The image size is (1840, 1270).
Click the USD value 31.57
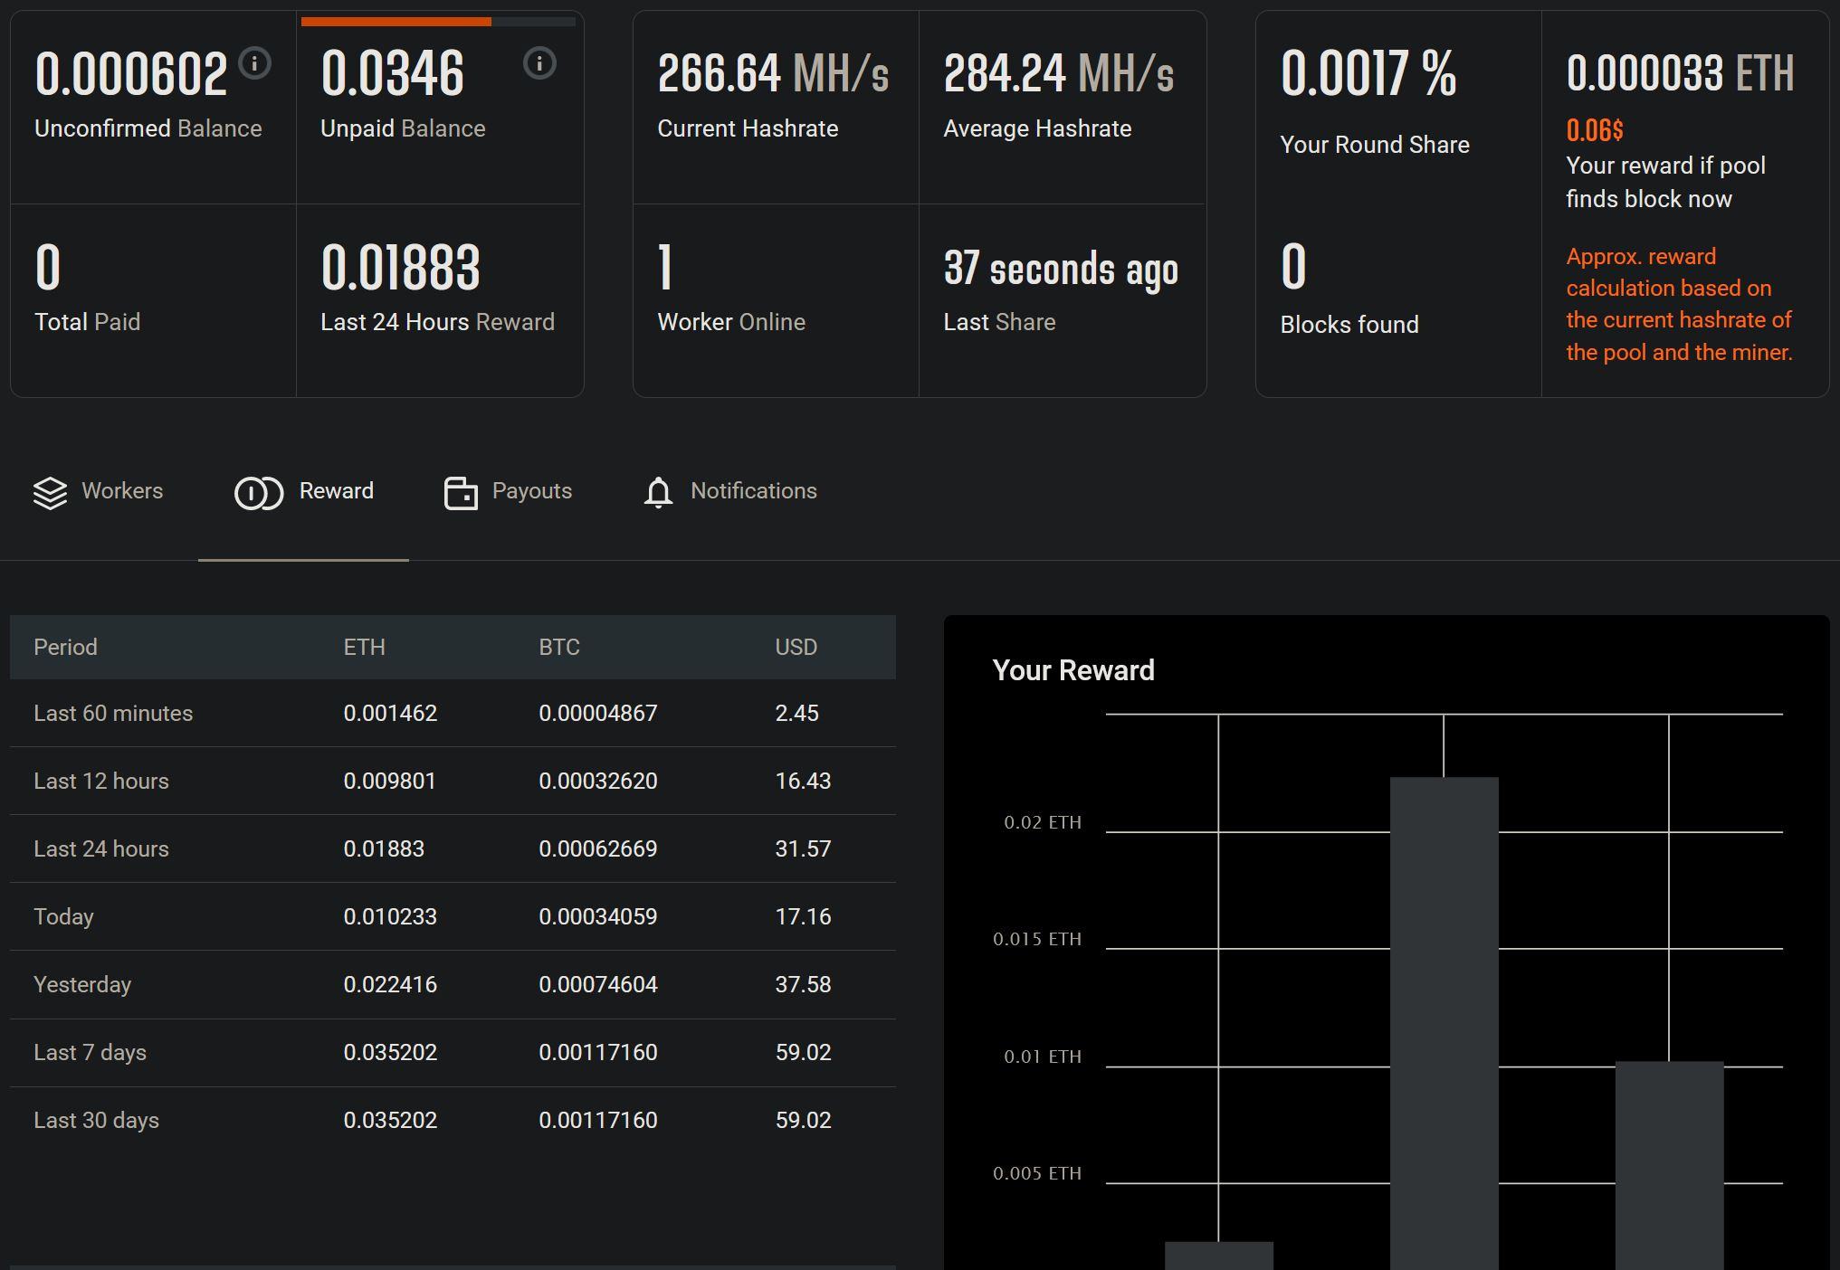tap(803, 848)
